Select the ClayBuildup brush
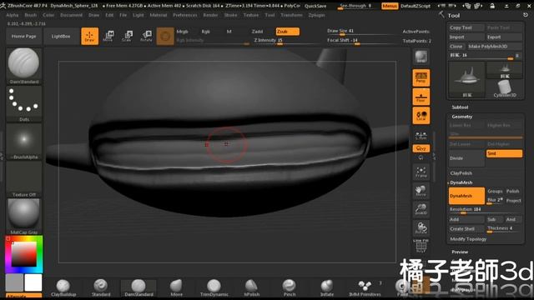Image resolution: width=534 pixels, height=300 pixels. (63, 287)
